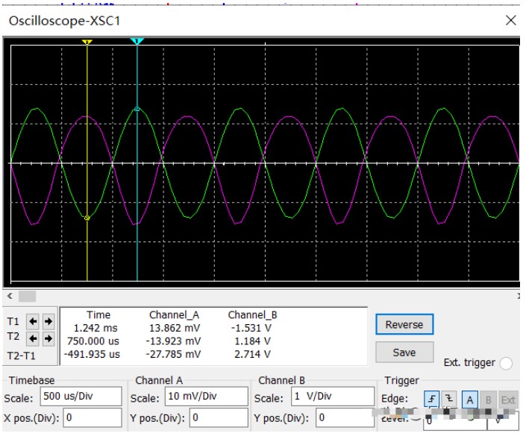Set trigger source to channel A

pyautogui.click(x=471, y=399)
